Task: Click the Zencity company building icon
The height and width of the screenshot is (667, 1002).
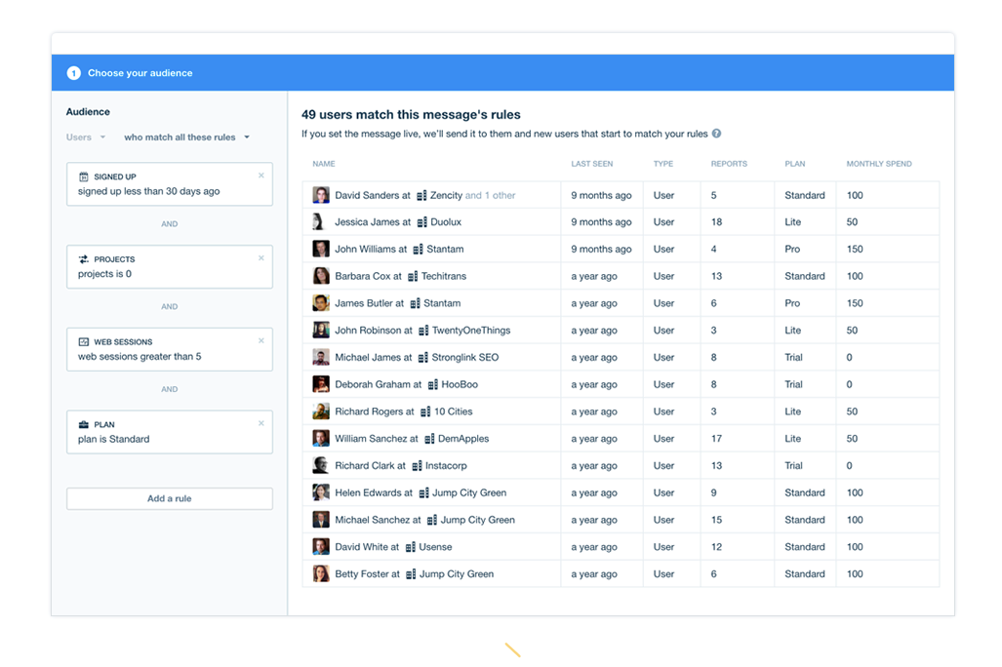Action: pyautogui.click(x=421, y=196)
